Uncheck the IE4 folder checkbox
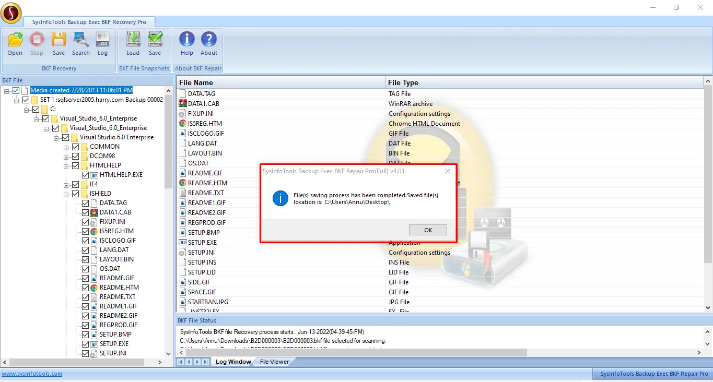This screenshot has width=713, height=382. pyautogui.click(x=75, y=184)
